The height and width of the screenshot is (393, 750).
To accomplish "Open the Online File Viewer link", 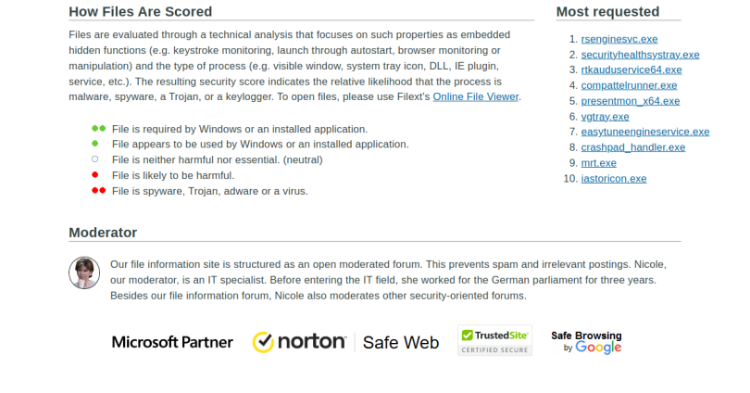I will pyautogui.click(x=476, y=96).
